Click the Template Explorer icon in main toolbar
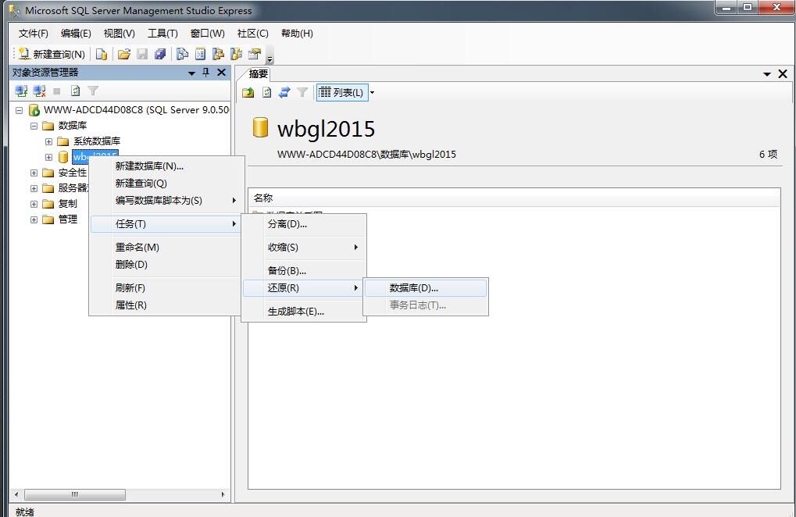 tap(237, 54)
